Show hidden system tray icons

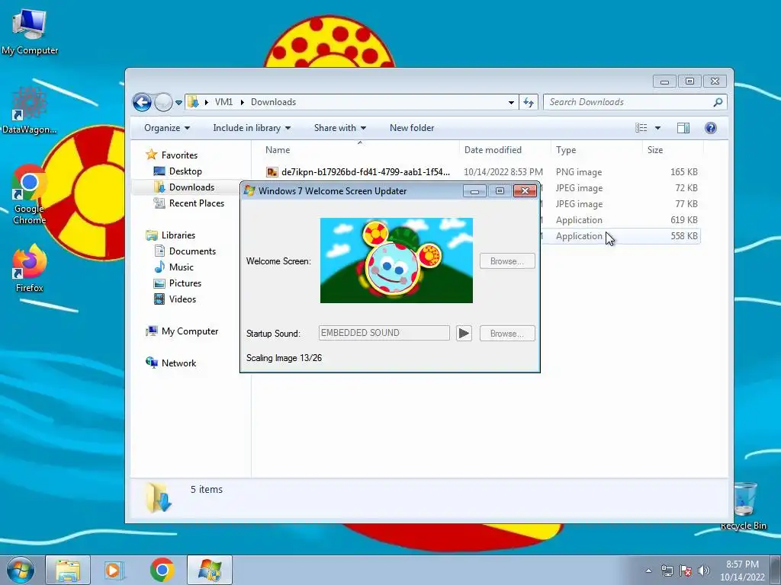point(648,571)
